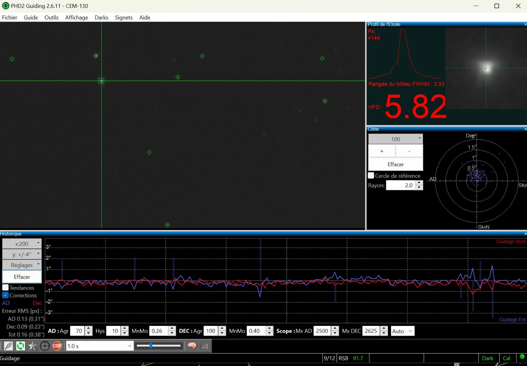Screen dimensions: 527x366
Task: Open the Darks menu
Action: [101, 17]
